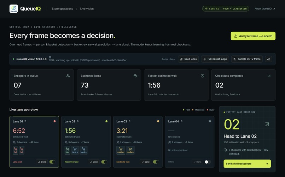Toggle Lane 03 open switch
This screenshot has height=177, width=285.
point(156,162)
